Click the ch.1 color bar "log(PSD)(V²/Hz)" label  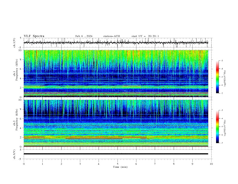pos(225,78)
